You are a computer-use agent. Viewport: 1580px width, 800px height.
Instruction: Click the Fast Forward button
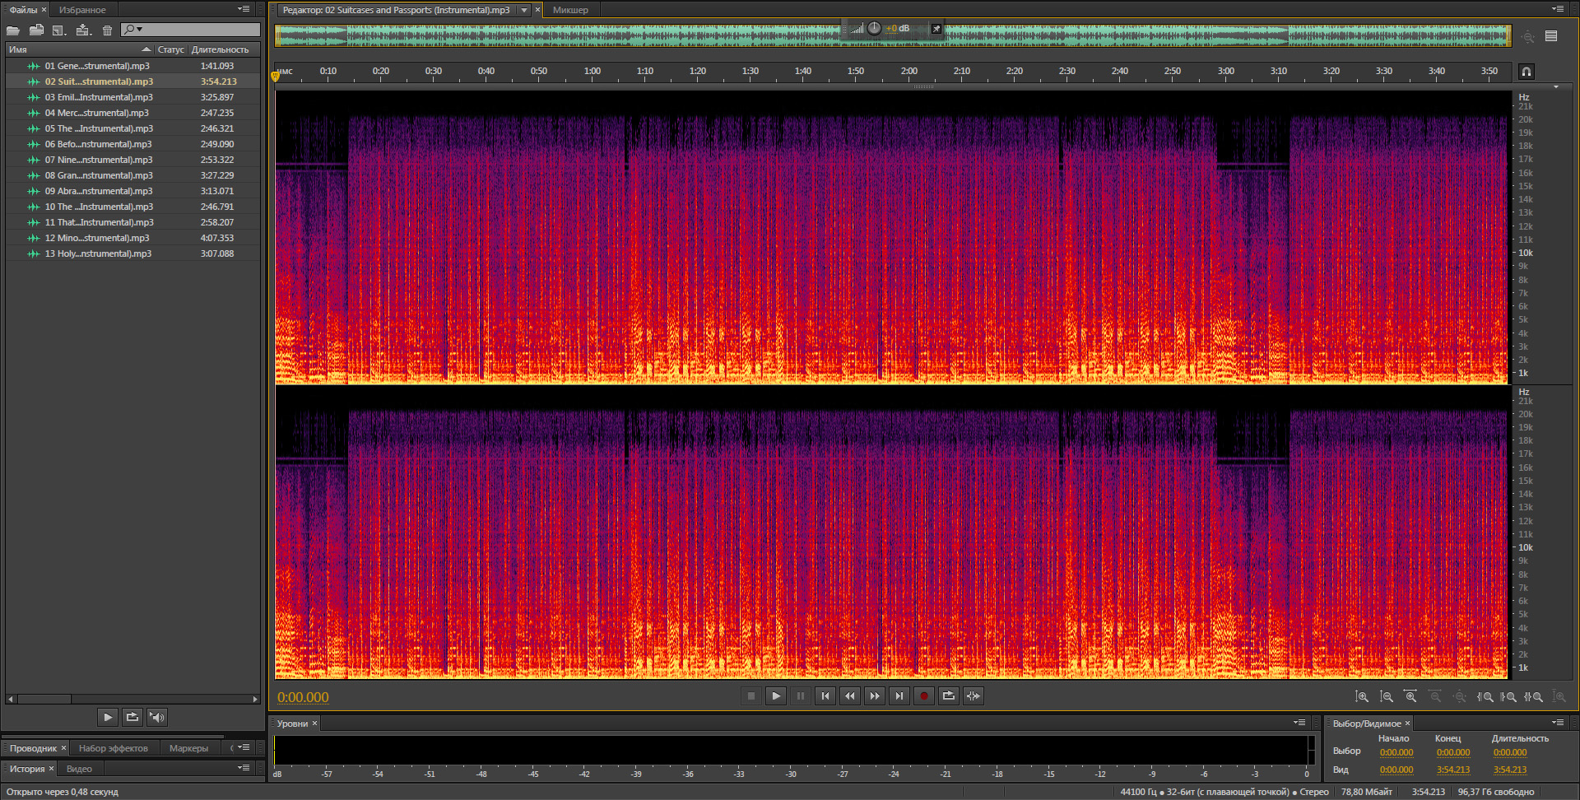875,696
